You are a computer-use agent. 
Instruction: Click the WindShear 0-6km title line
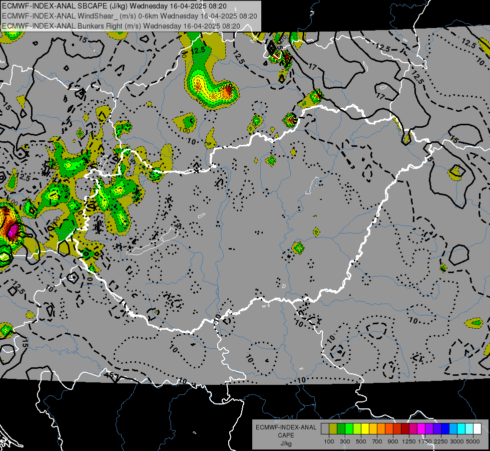129,16
